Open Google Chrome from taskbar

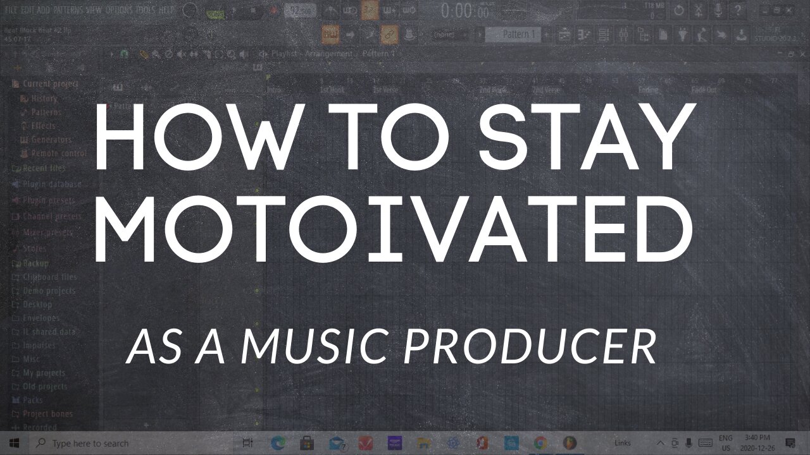(540, 443)
